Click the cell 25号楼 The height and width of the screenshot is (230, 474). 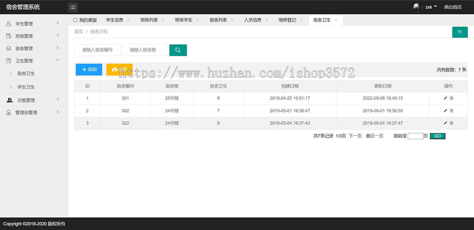172,98
